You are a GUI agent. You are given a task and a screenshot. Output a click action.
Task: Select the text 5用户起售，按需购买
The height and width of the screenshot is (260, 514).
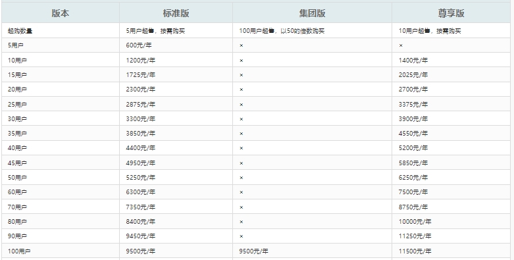coord(155,31)
